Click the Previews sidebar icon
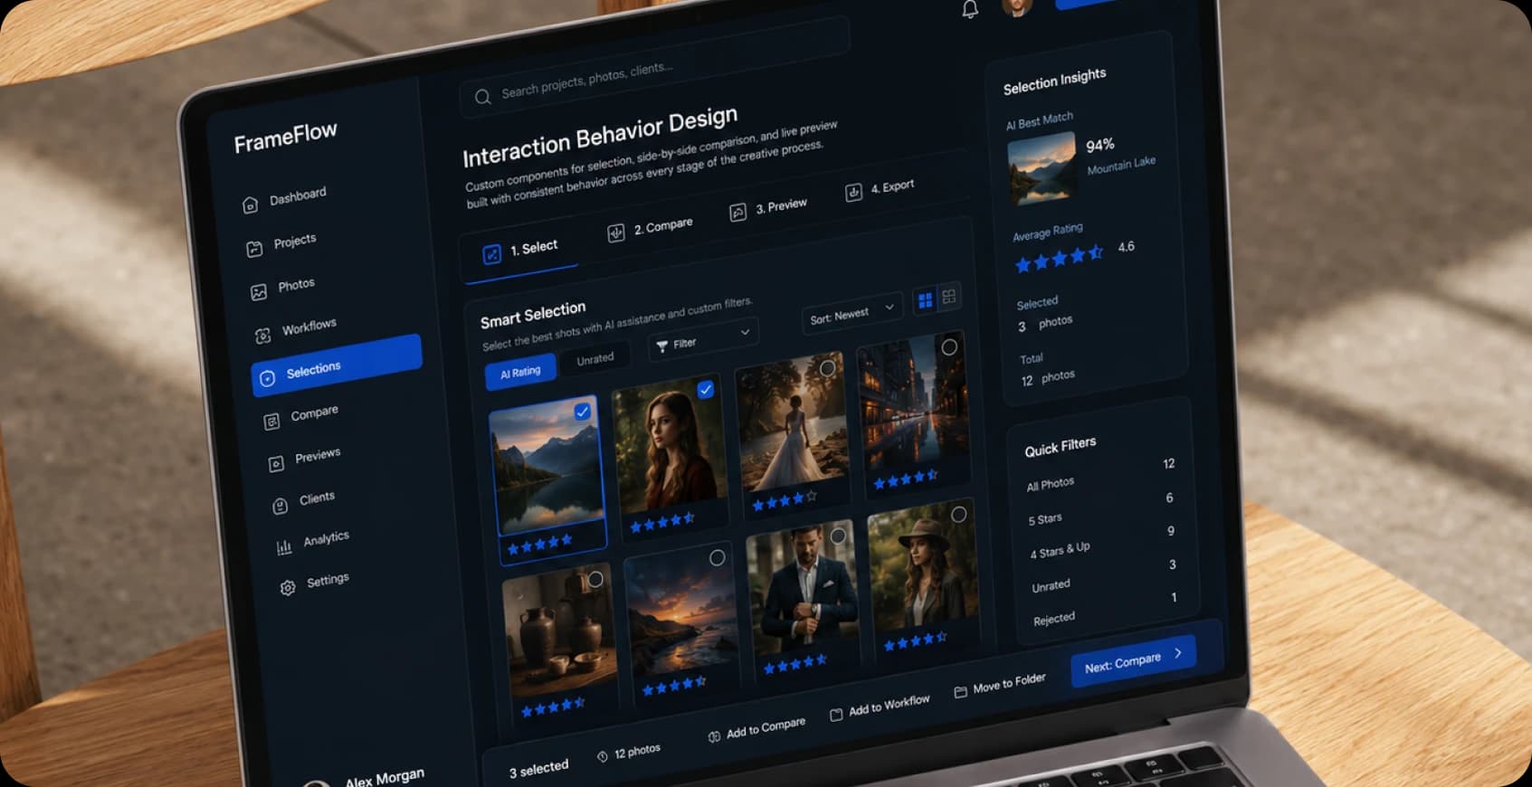Screen dimensions: 1532x787 pos(276,464)
